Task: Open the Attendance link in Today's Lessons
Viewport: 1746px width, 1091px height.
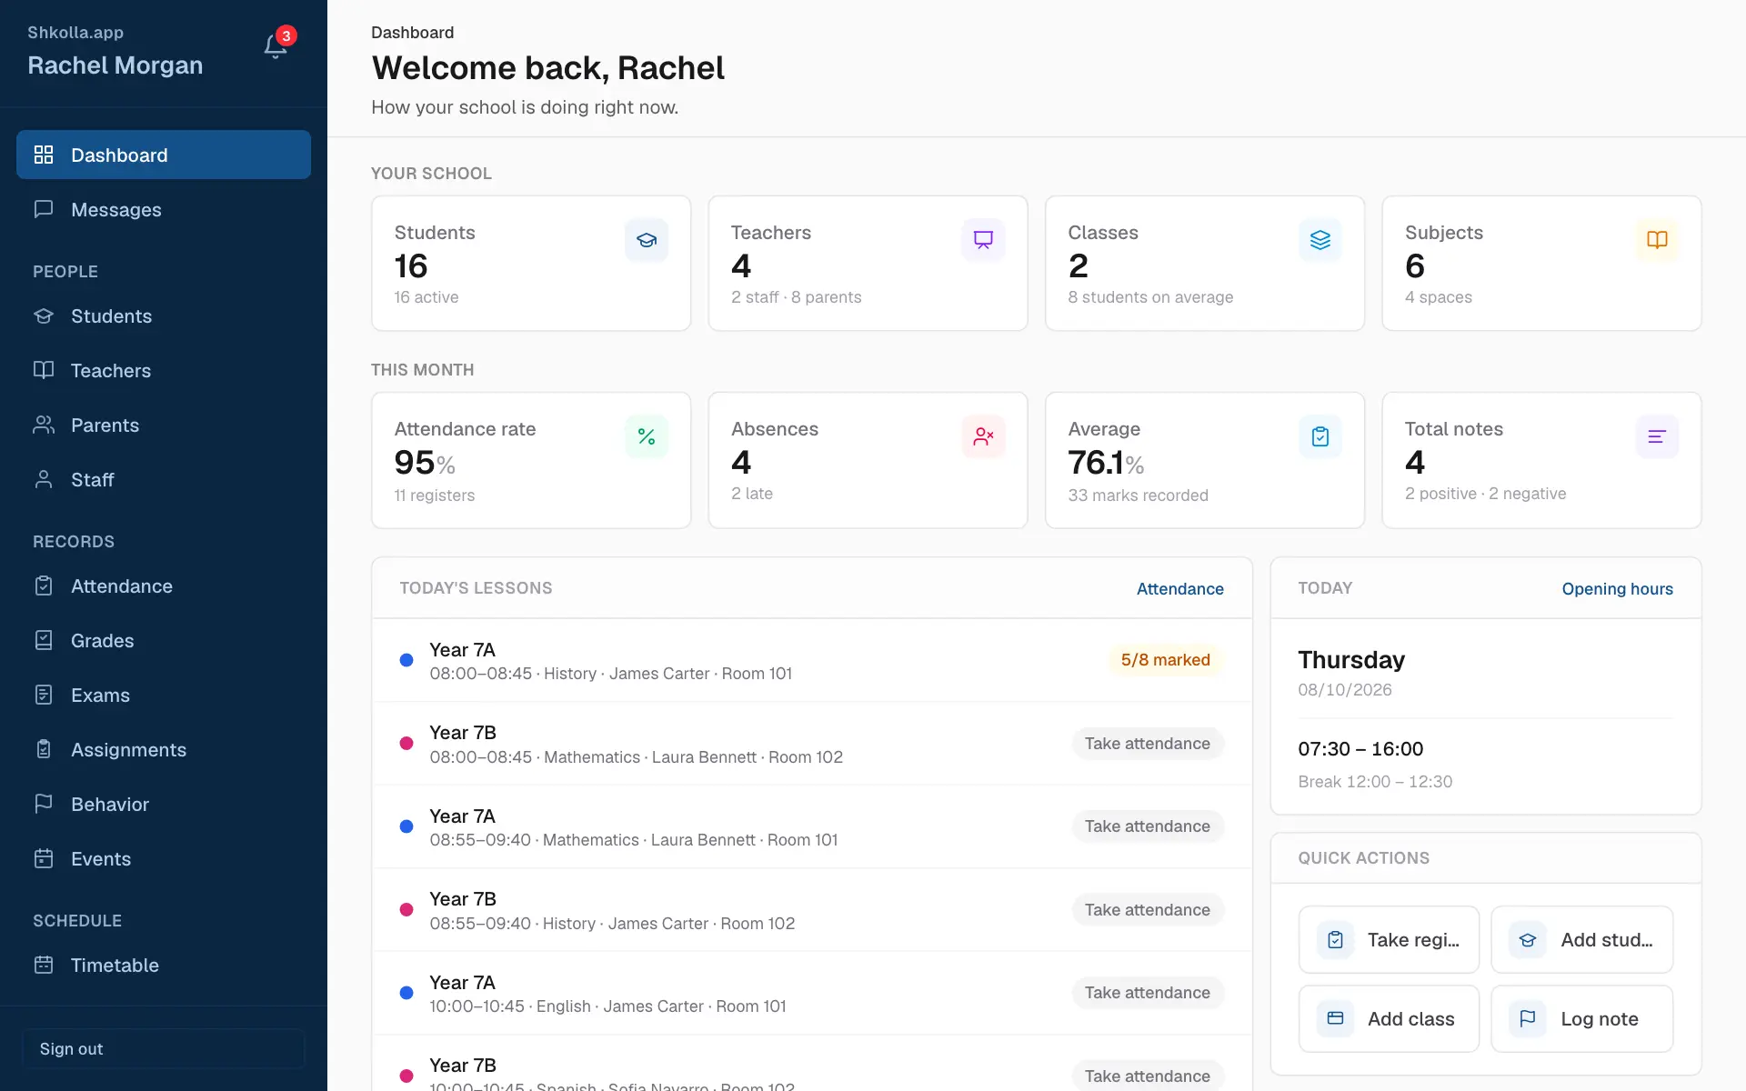Action: click(1179, 588)
